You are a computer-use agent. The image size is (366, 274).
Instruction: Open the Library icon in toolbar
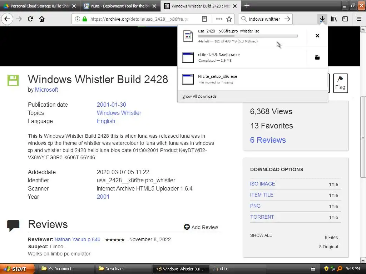point(334,19)
